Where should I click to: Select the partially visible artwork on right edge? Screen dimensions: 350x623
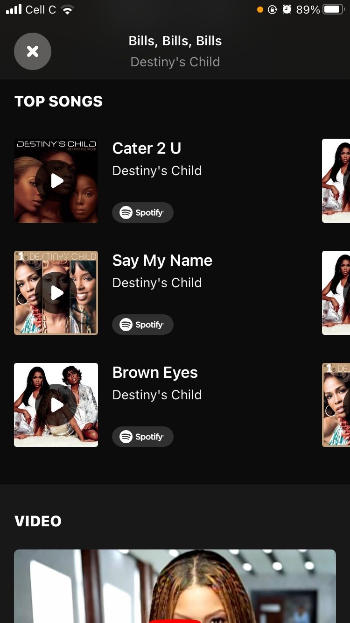click(336, 181)
